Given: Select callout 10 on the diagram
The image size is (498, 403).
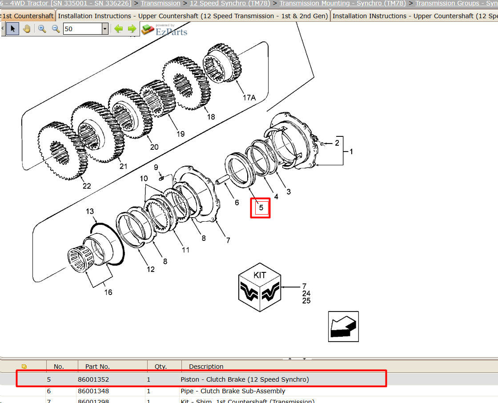Looking at the screenshot, I should [144, 179].
